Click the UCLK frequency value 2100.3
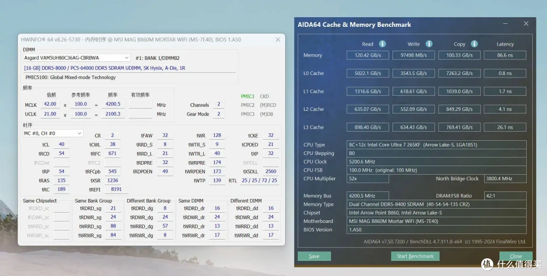This screenshot has width=547, height=276. (113, 114)
